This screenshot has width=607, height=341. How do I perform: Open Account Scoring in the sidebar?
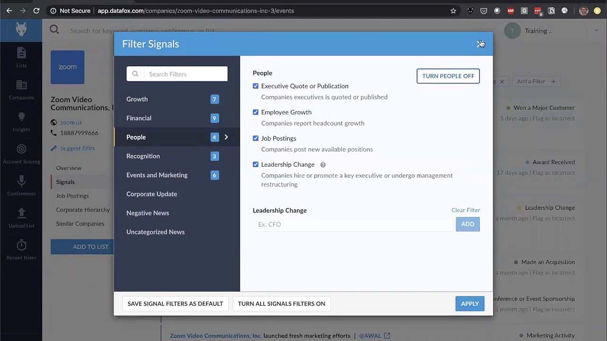coord(21,154)
